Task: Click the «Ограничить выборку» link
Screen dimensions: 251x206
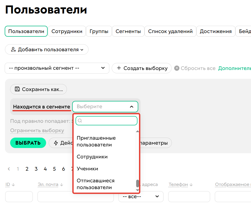Action: coord(37,130)
